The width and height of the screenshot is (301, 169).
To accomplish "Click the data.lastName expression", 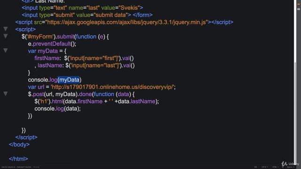I will 136,101.
